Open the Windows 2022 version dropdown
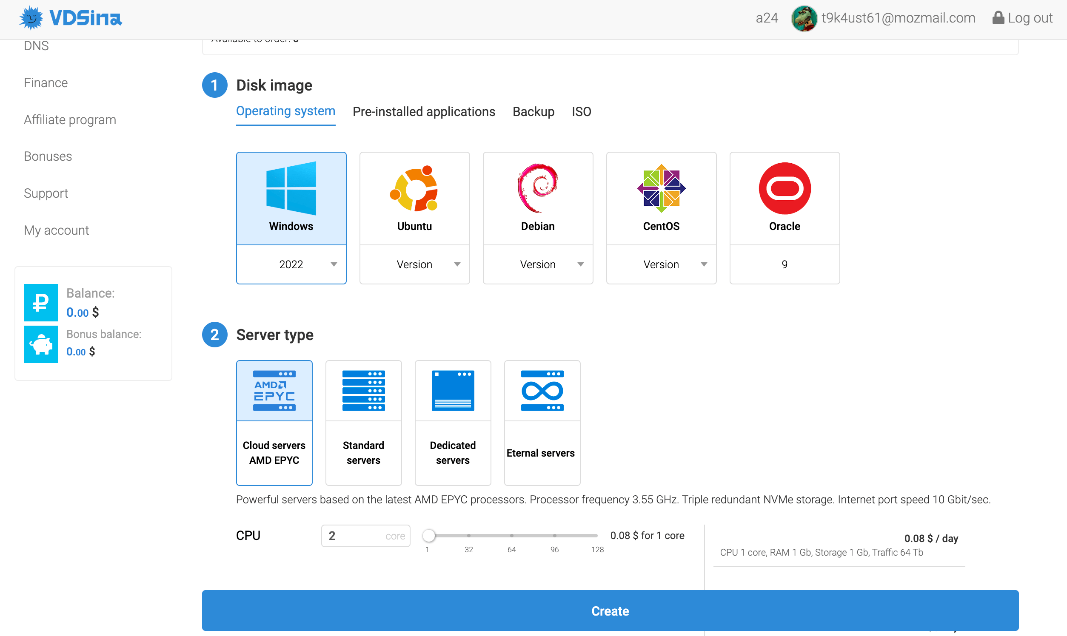The image size is (1067, 636). point(291,264)
